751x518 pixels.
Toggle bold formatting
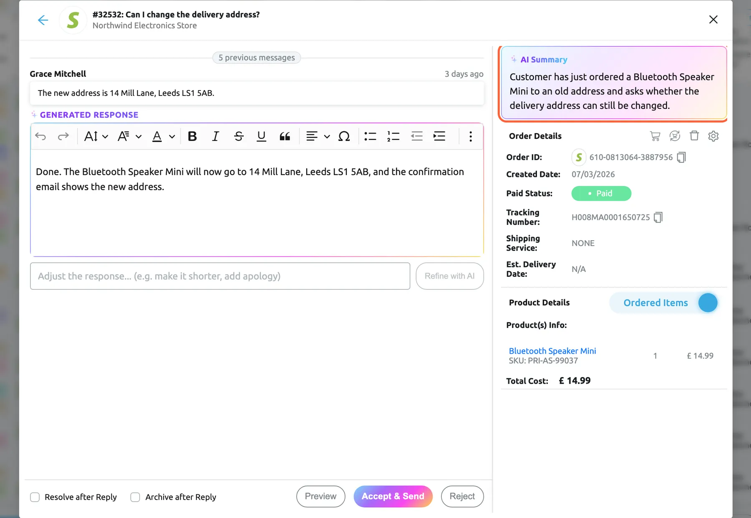192,136
